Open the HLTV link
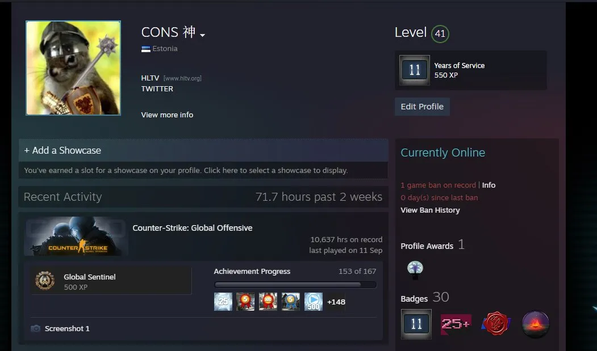This screenshot has width=597, height=351. [x=150, y=78]
